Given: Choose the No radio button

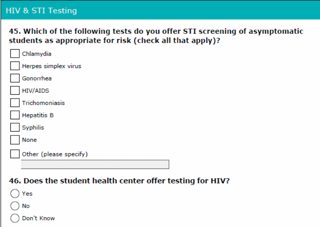Looking at the screenshot, I should pos(15,206).
